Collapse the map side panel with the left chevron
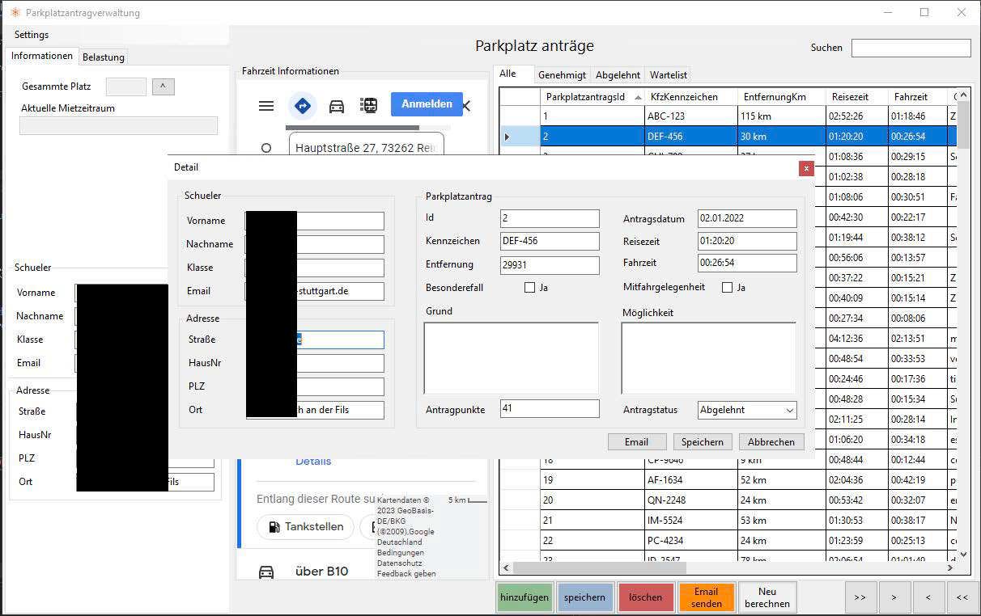 pos(466,105)
